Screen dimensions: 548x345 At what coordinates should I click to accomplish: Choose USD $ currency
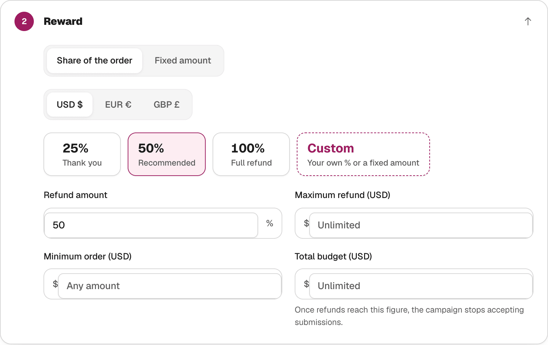[x=70, y=105]
